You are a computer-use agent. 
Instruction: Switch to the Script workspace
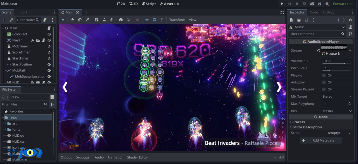(x=149, y=4)
